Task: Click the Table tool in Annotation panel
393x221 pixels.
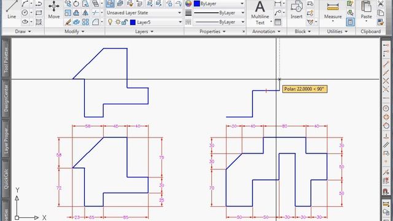Action: coord(278,22)
